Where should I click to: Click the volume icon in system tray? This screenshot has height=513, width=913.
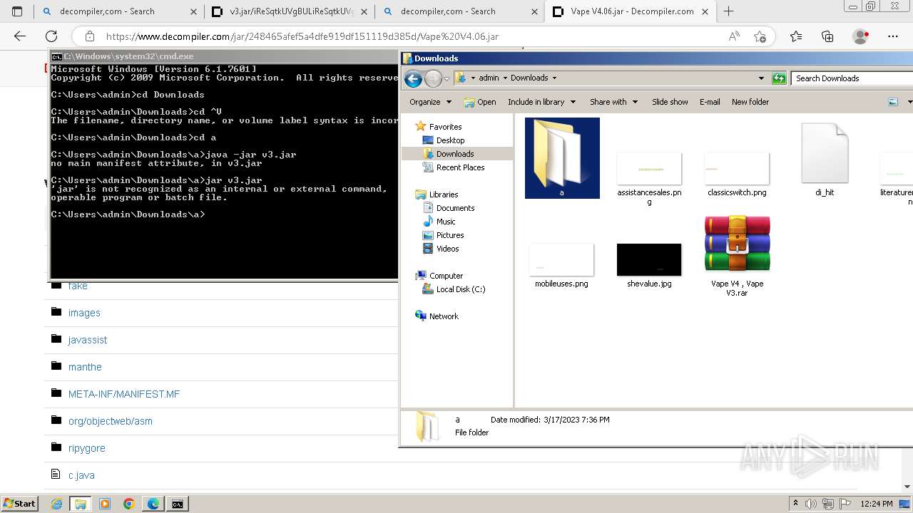[x=810, y=504]
